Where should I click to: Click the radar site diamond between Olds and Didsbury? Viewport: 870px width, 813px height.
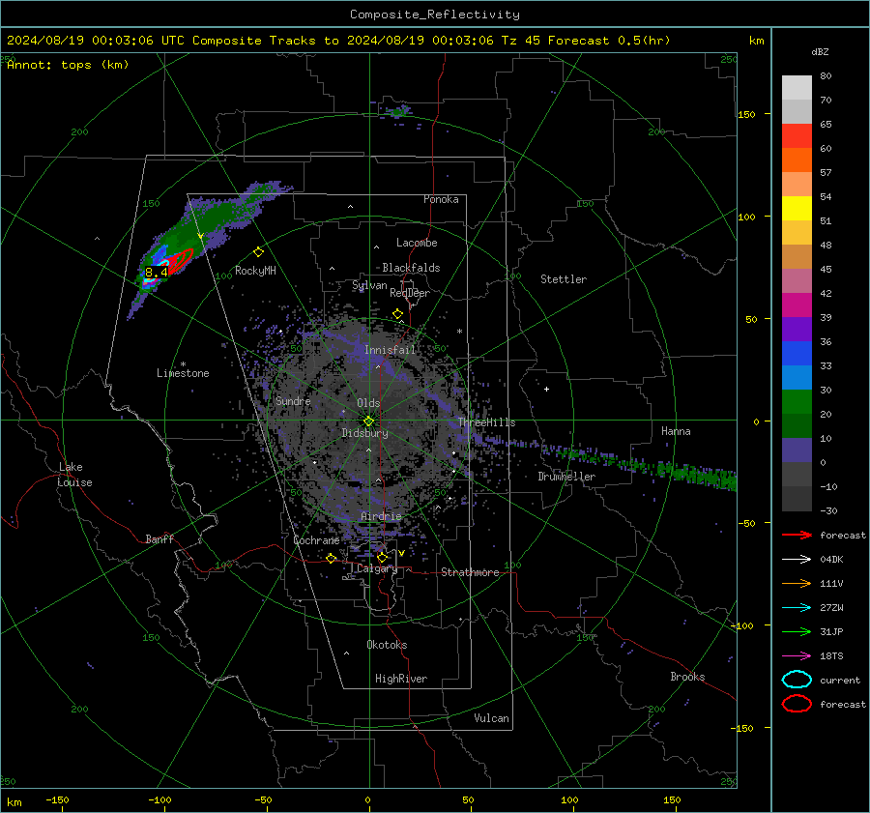pyautogui.click(x=368, y=421)
